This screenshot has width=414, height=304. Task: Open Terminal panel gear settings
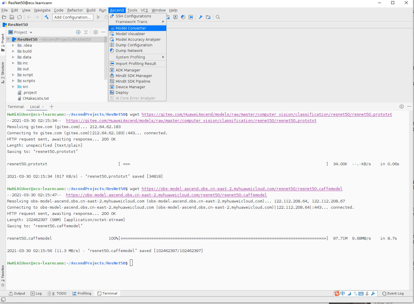point(402,107)
